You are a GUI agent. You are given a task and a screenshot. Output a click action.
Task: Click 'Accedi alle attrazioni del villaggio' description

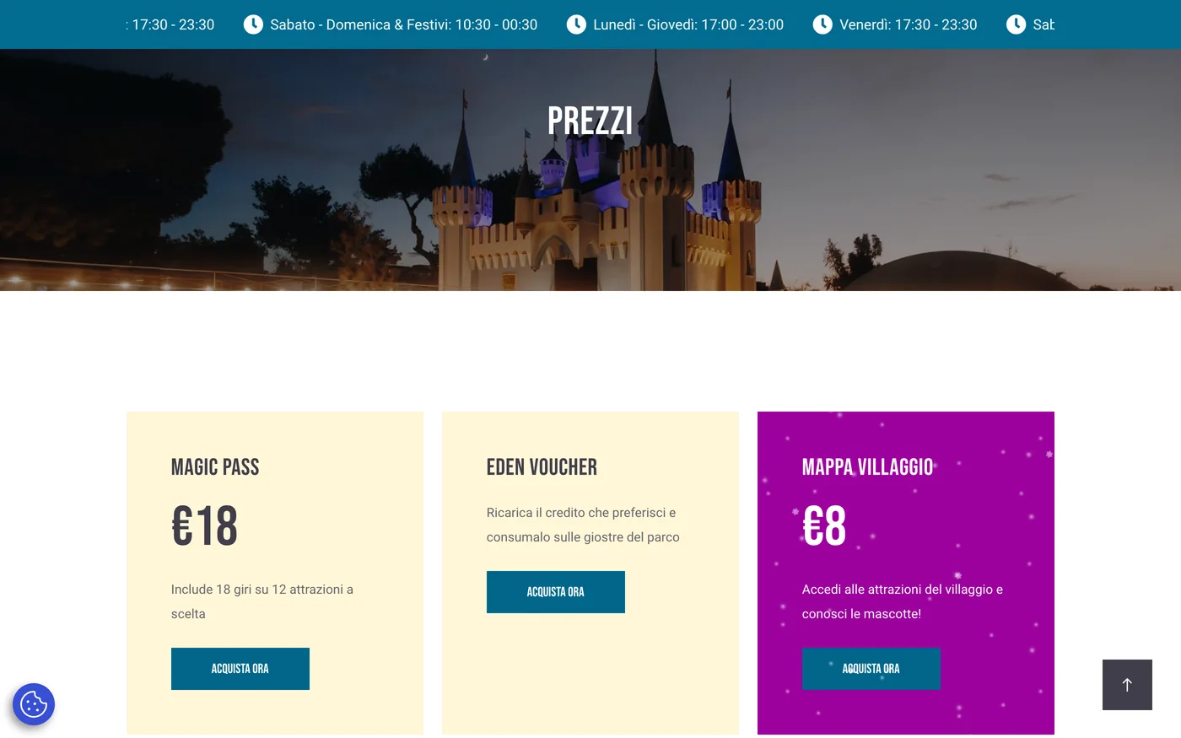point(903,601)
